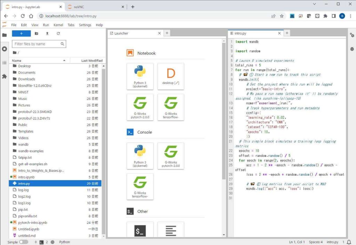Open the Debugger bug icon
Image resolution: width=356 pixels, height=245 pixels.
tap(352, 49)
